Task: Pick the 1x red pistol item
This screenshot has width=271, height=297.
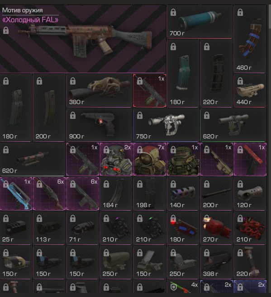Action: [x=250, y=159]
